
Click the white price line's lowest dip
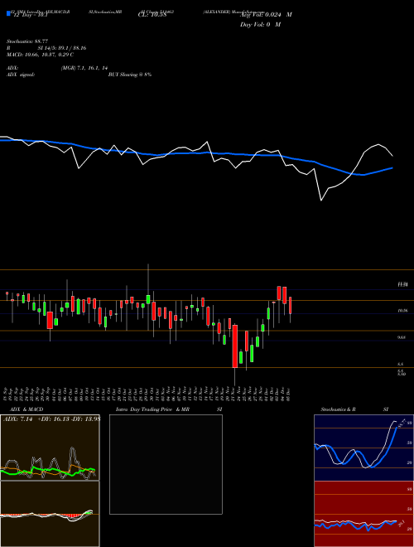[321, 200]
